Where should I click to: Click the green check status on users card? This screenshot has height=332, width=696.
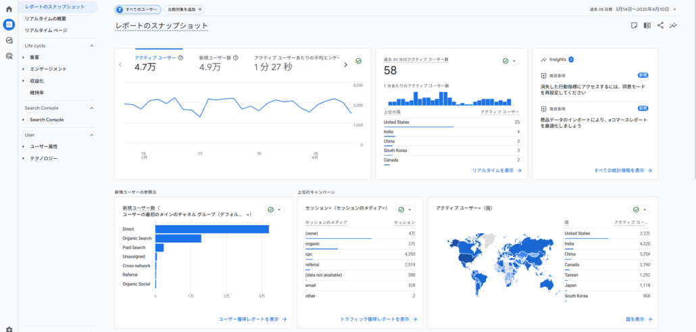[358, 62]
